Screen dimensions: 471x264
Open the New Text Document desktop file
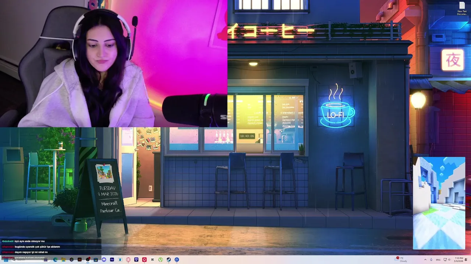tap(462, 9)
